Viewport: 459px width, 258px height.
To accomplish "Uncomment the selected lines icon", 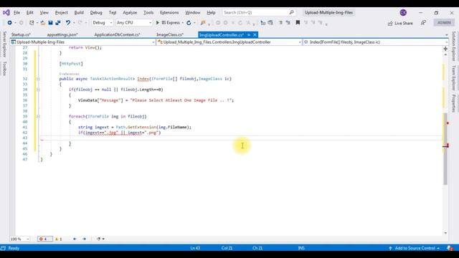I will (288, 22).
